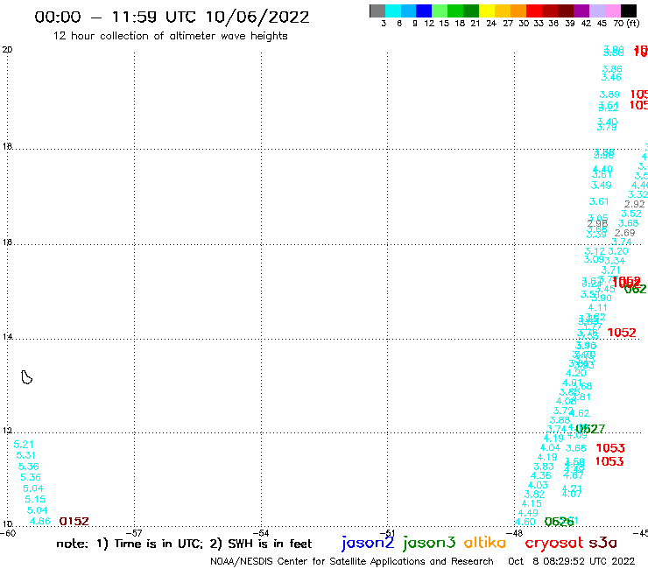Click the latitude axis label 14
Screen dimensions: 648x569
coord(7,337)
